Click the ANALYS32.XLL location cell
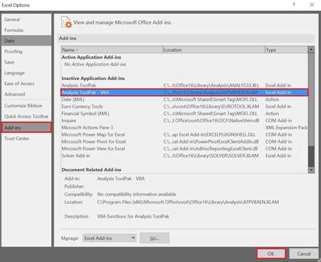Screen dimensions: 321x262 [x=211, y=85]
